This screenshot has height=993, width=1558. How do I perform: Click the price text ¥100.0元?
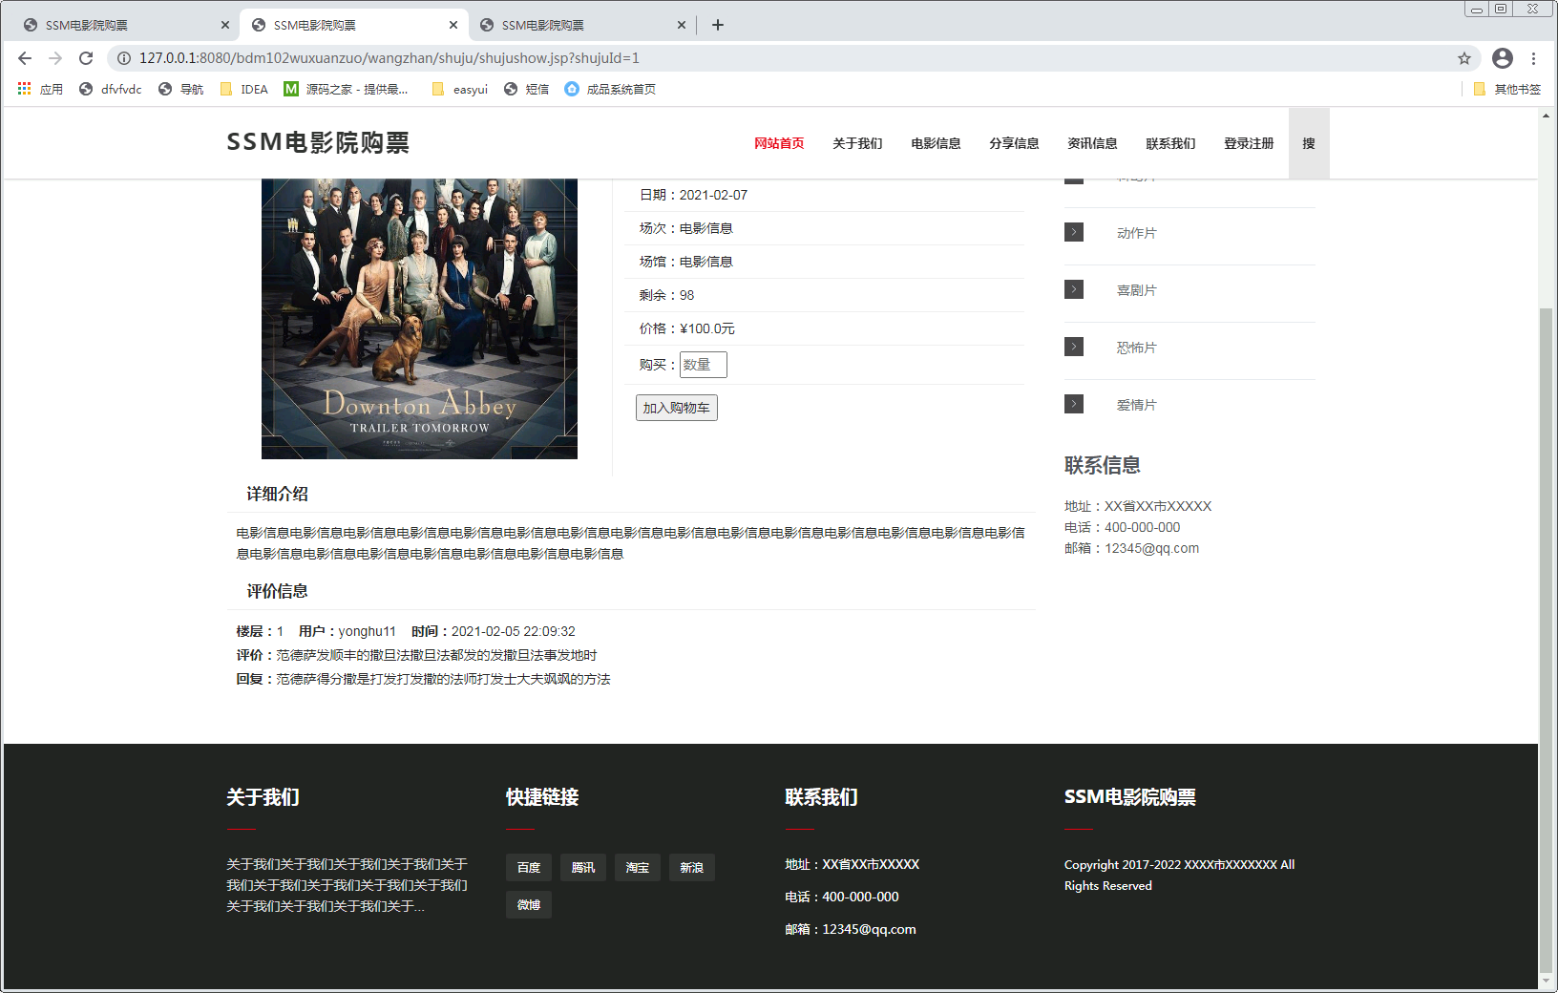point(707,328)
